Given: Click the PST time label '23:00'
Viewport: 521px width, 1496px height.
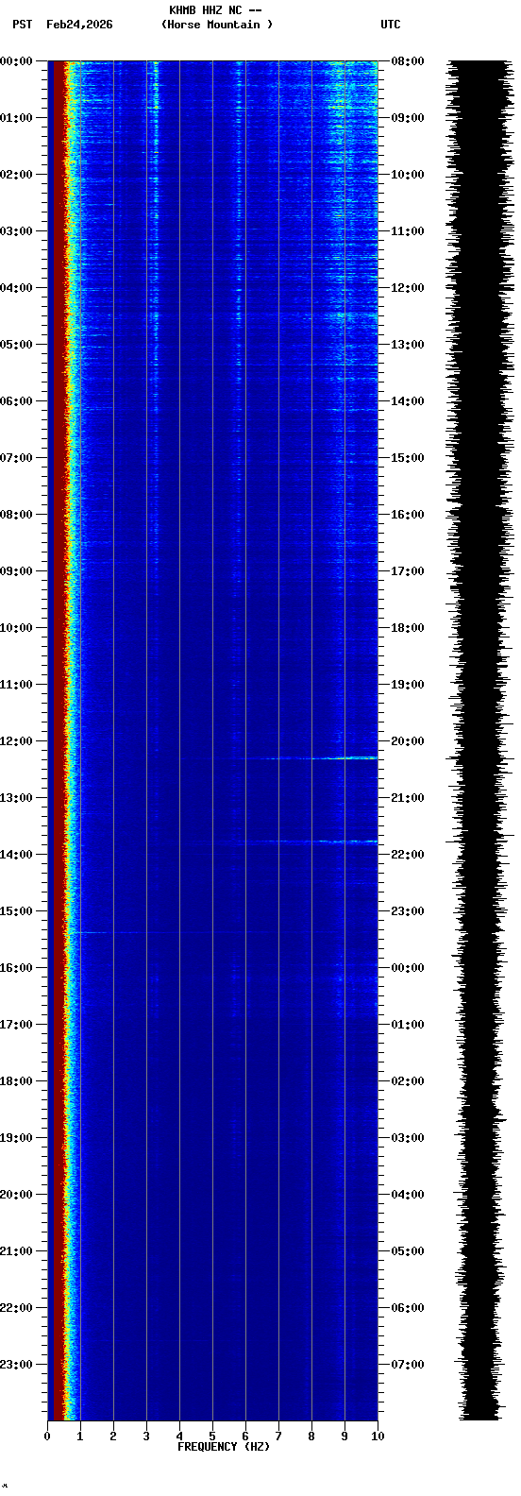Looking at the screenshot, I should (16, 1365).
